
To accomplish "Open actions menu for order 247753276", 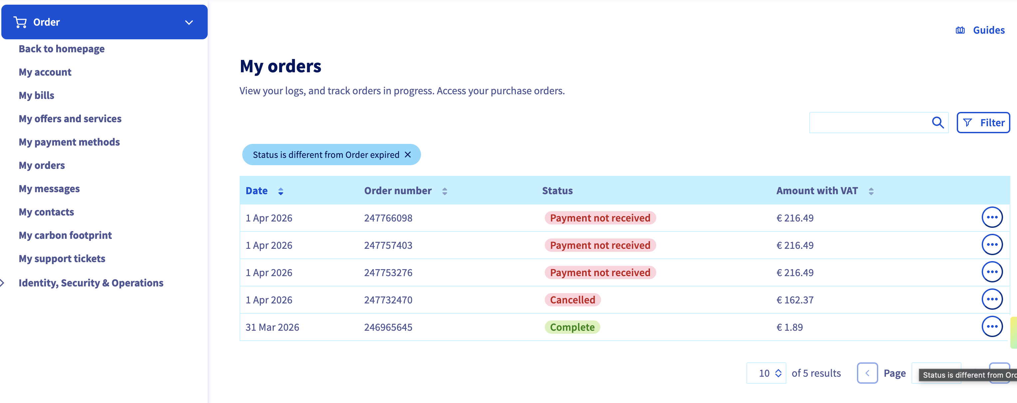I will 992,272.
